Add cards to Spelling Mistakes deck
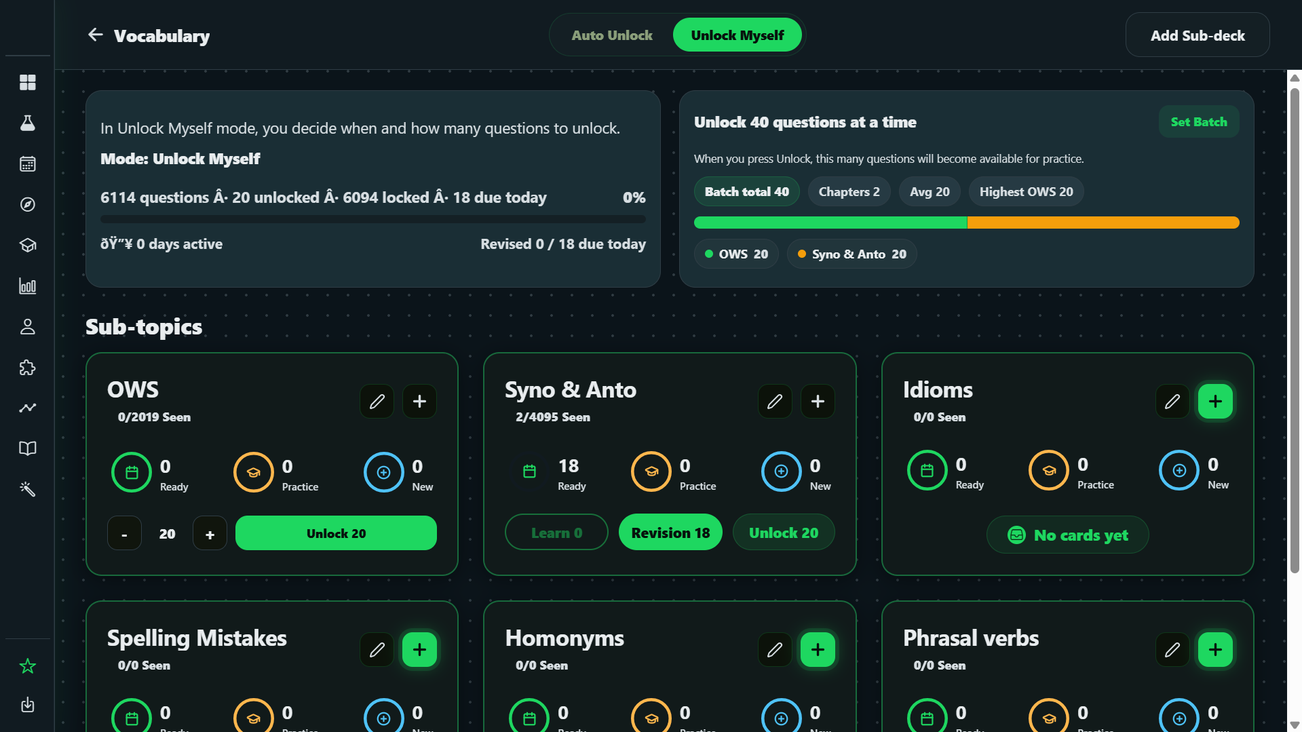The width and height of the screenshot is (1302, 732). point(420,649)
